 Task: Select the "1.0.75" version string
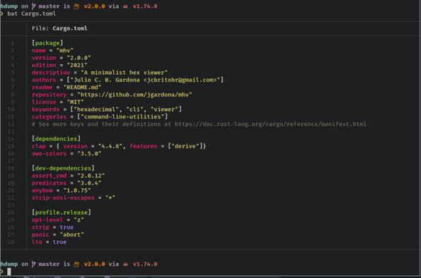click(77, 190)
